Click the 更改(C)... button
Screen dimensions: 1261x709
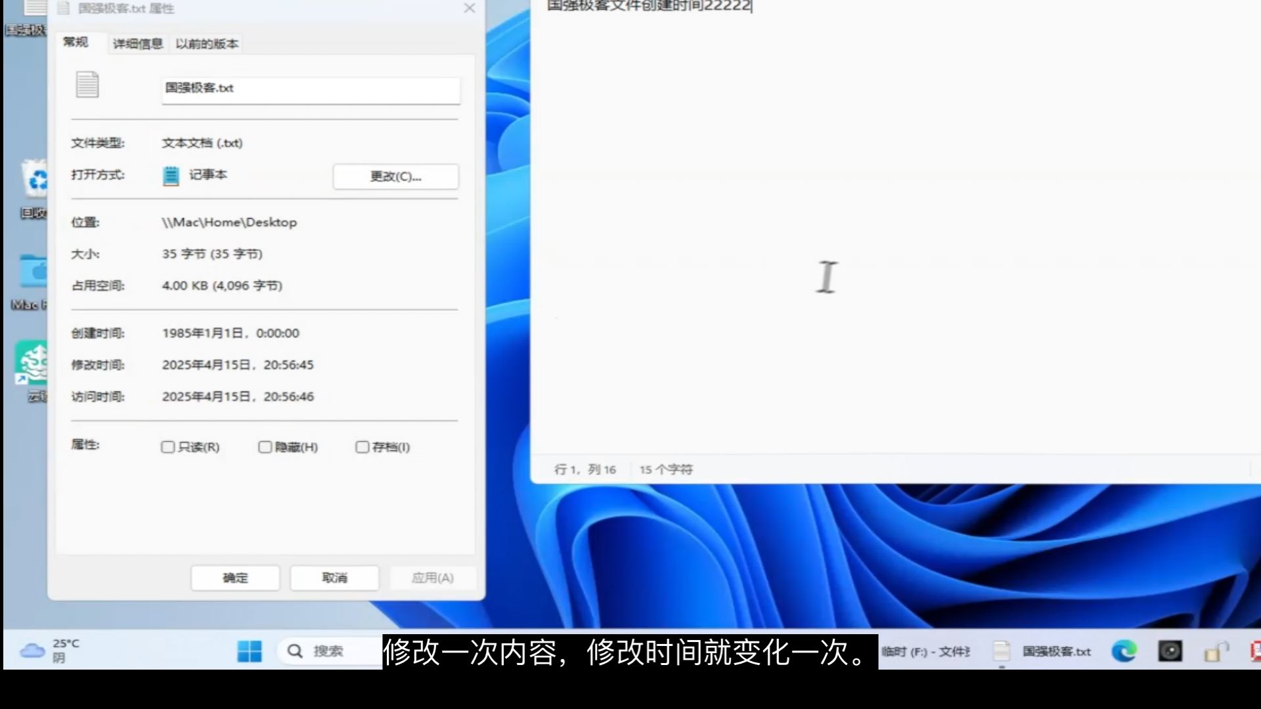395,177
